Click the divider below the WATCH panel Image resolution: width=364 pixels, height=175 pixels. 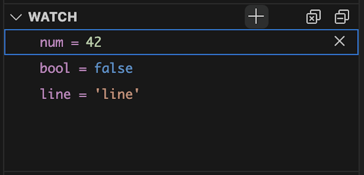click(182, 172)
